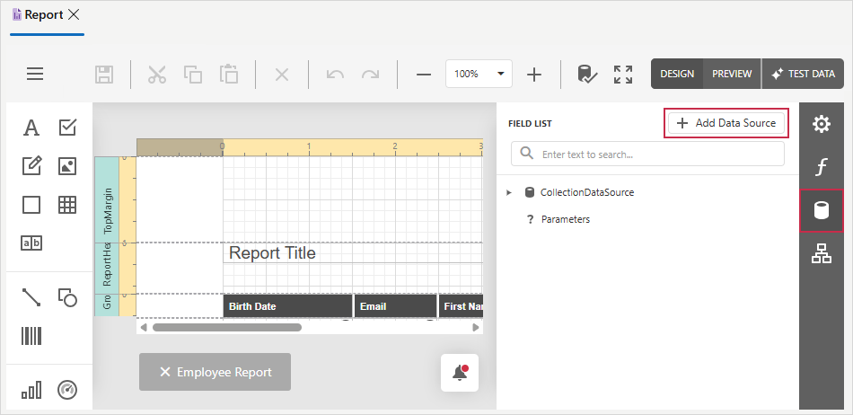The height and width of the screenshot is (415, 853).
Task: Open the Expressions f panel
Action: pyautogui.click(x=822, y=167)
